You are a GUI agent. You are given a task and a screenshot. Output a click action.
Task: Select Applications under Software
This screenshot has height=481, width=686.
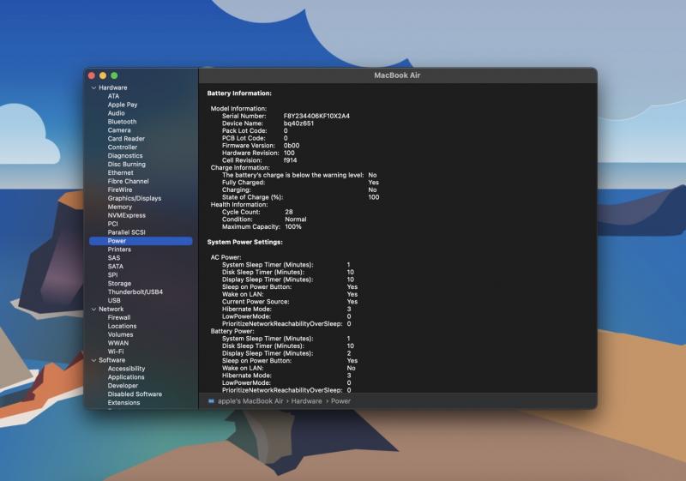126,377
